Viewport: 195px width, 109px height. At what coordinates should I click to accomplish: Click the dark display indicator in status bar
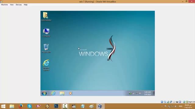pyautogui.click(x=177, y=102)
